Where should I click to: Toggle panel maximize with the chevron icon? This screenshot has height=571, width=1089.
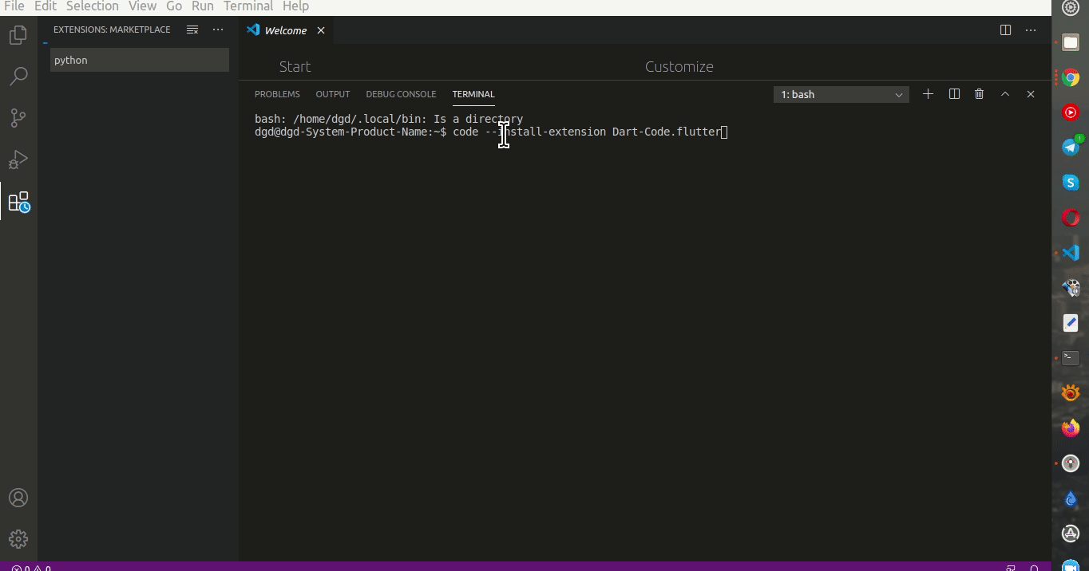coord(1005,94)
